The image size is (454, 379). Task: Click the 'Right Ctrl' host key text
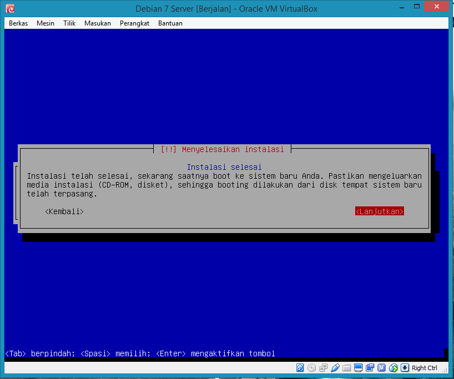click(424, 368)
